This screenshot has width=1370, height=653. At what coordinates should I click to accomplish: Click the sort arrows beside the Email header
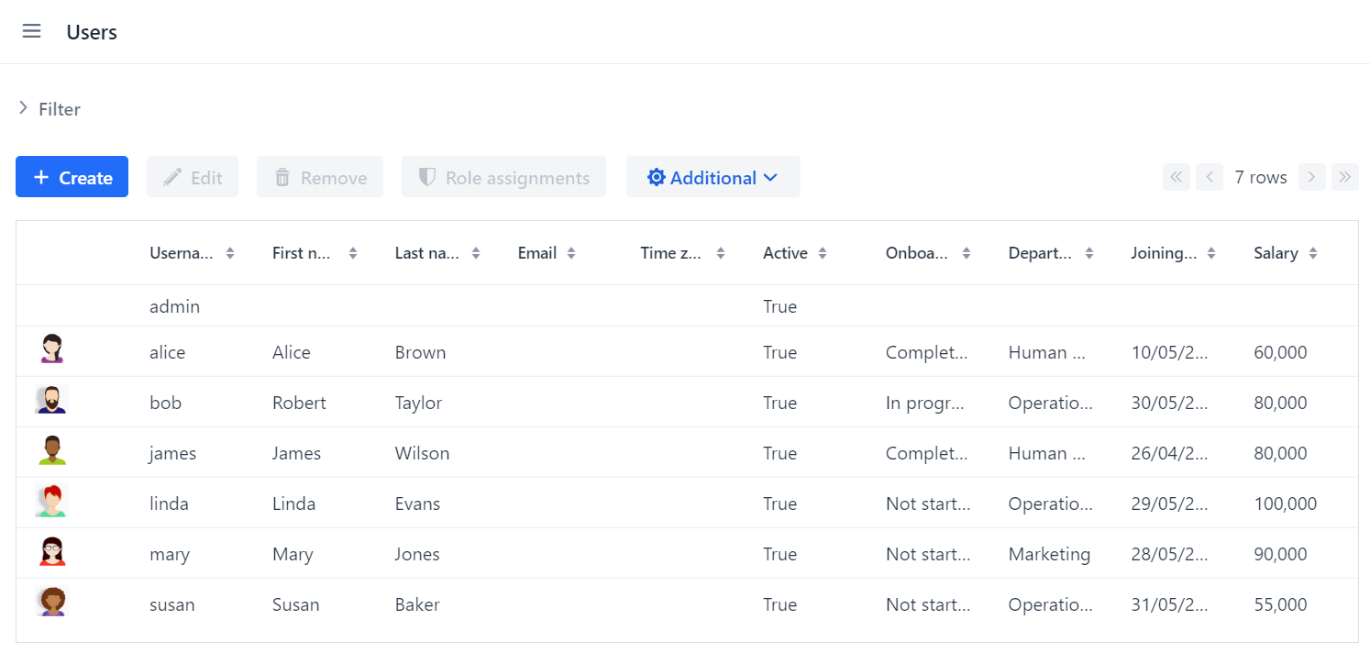point(571,252)
